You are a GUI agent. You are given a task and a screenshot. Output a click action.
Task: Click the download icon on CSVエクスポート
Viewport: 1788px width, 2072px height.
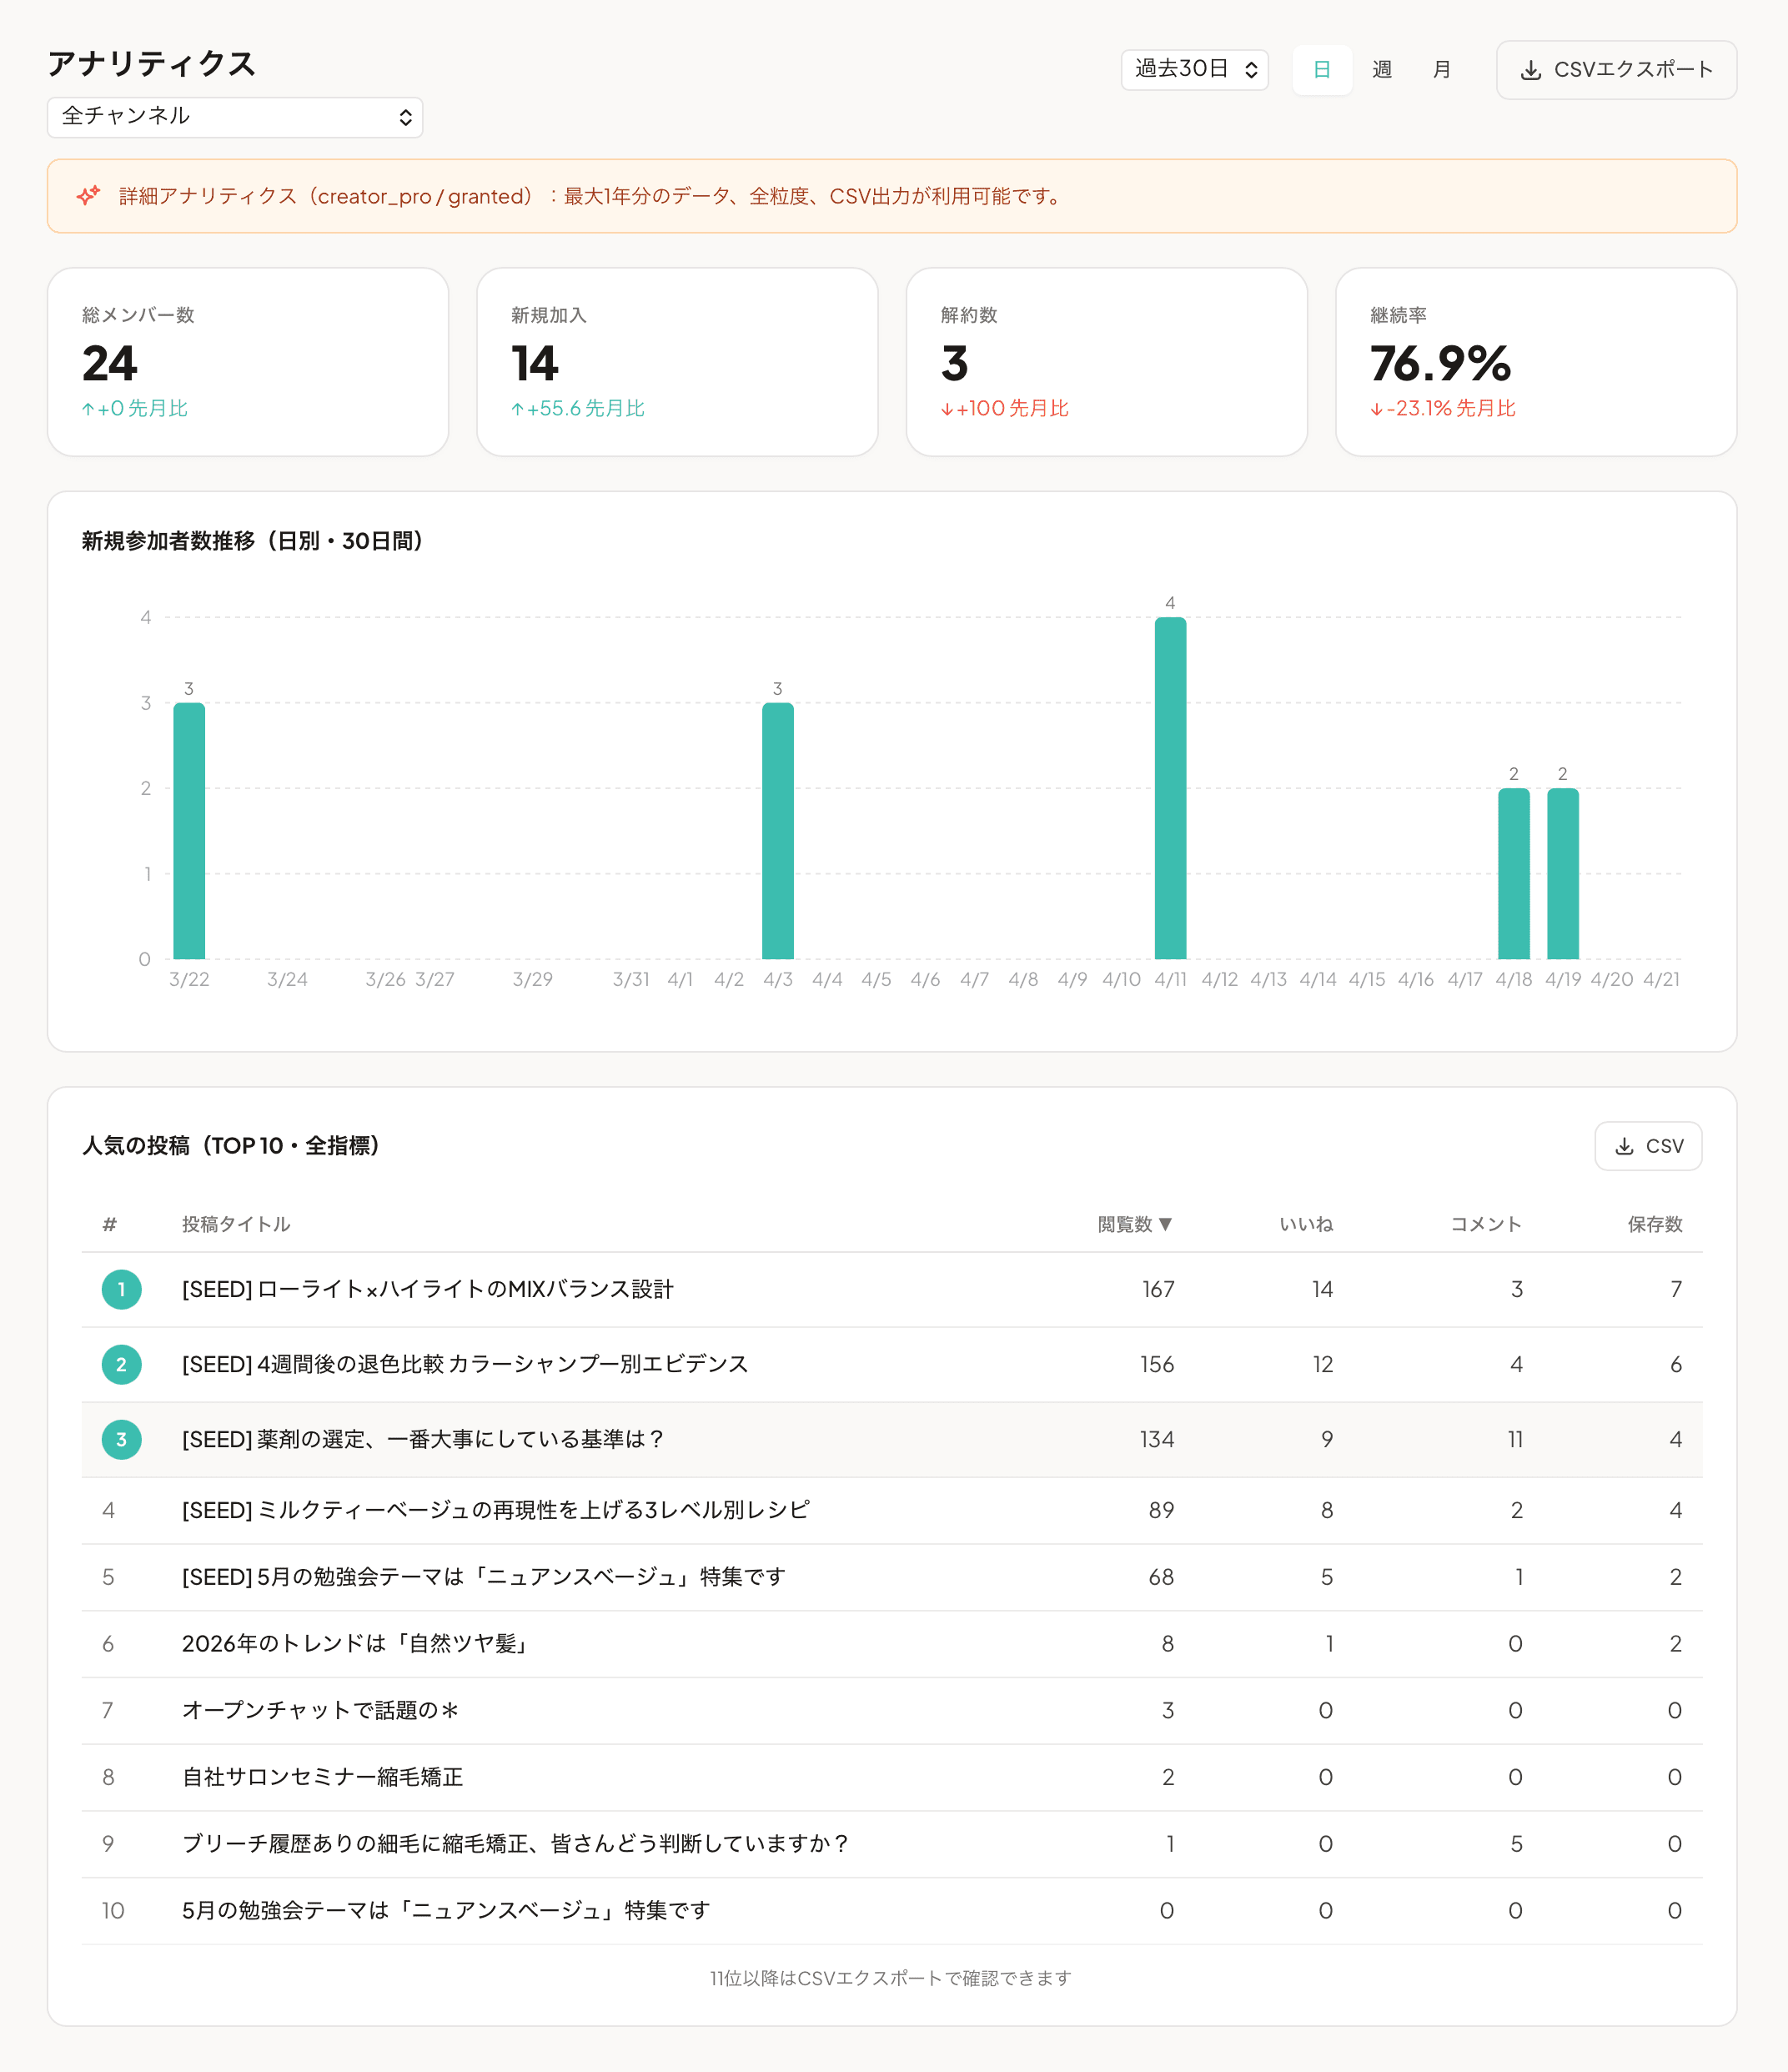(x=1531, y=70)
